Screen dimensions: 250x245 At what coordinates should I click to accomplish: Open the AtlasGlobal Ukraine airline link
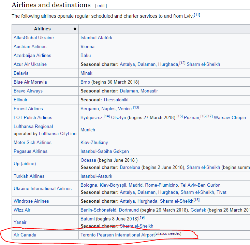coord(33,38)
